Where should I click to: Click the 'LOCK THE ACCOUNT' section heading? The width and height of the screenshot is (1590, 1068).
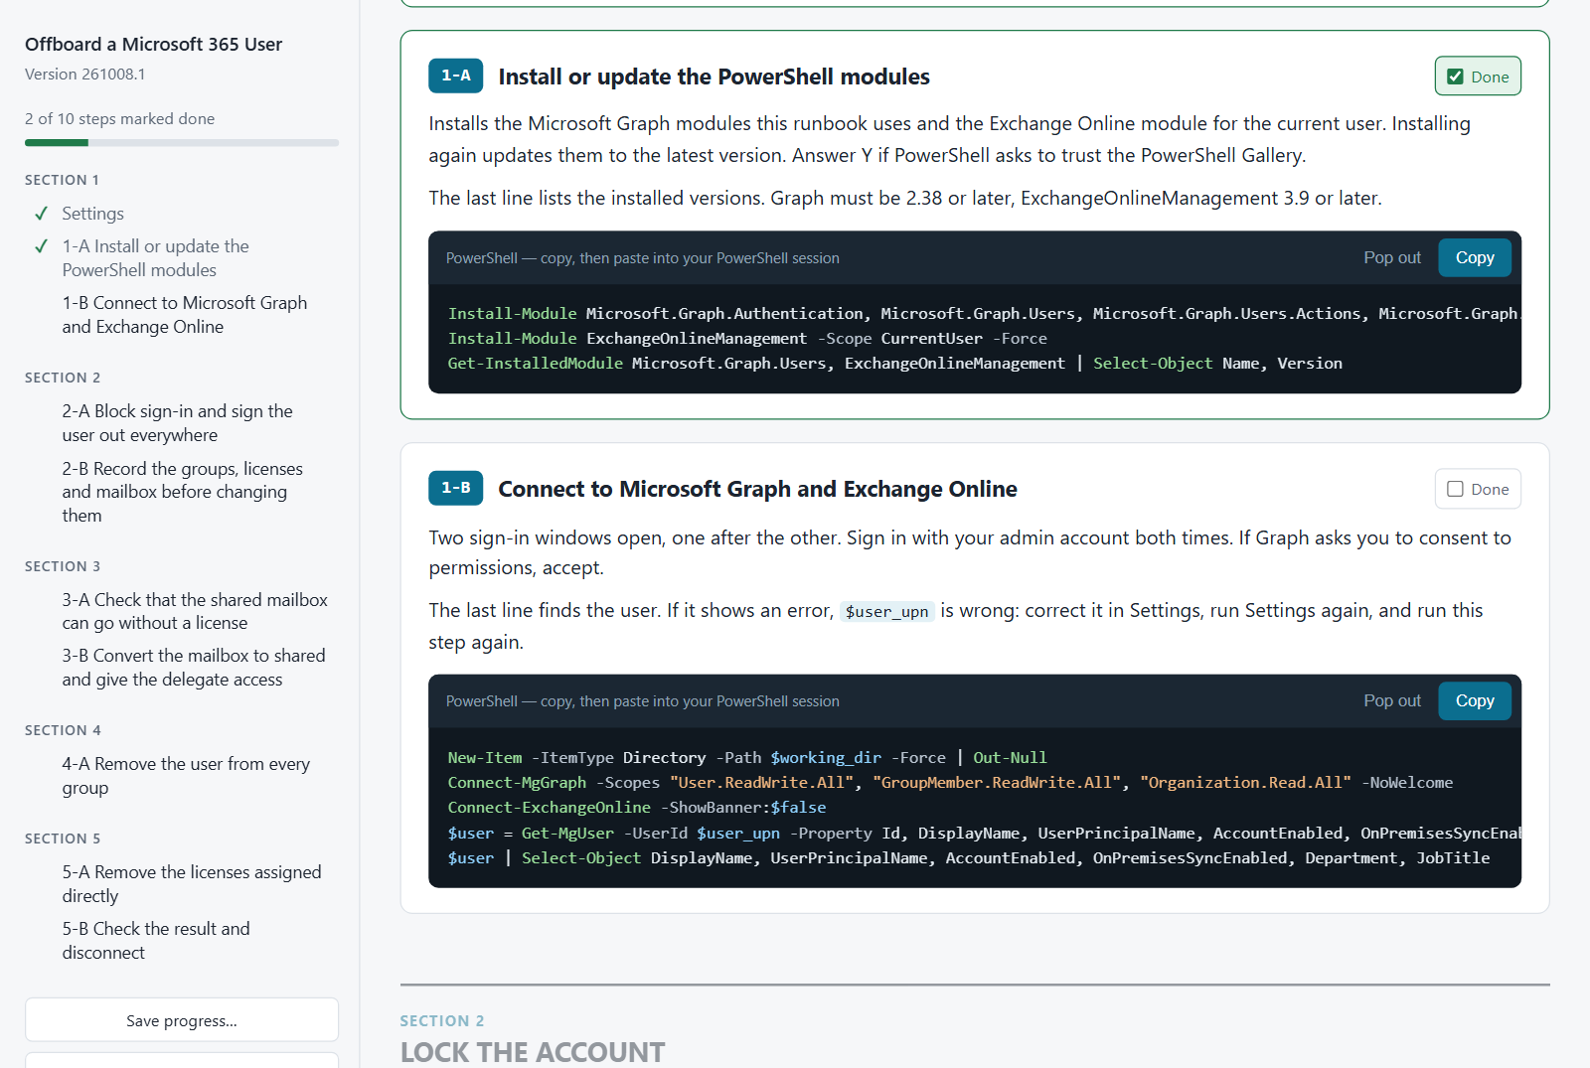tap(533, 1052)
